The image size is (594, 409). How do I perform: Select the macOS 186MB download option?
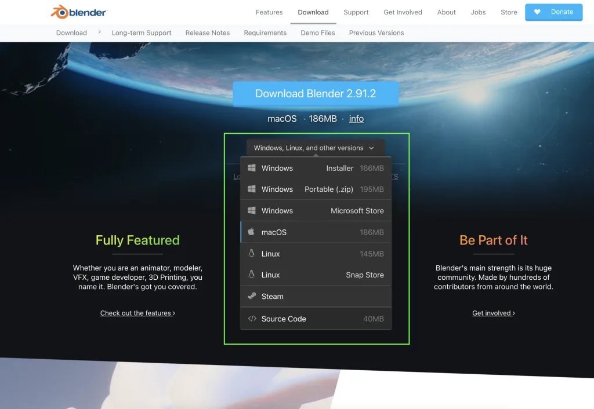click(x=316, y=232)
